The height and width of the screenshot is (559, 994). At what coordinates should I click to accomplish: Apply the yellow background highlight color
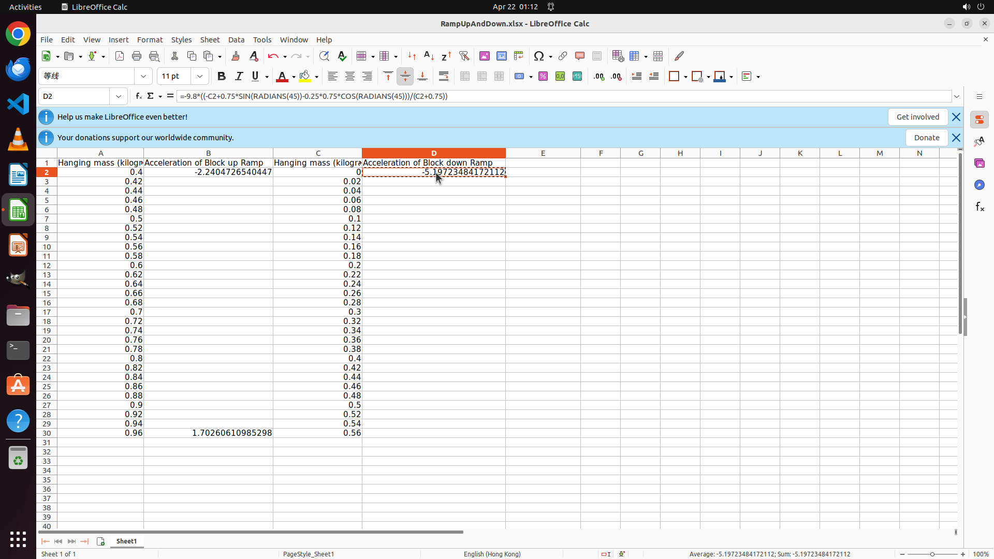304,77
